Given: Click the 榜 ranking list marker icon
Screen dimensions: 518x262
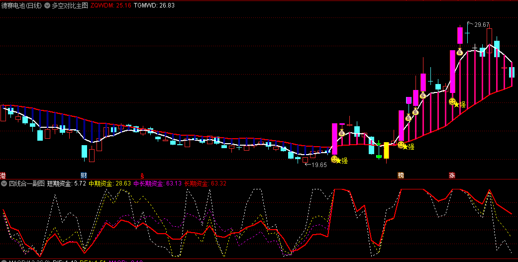Looking at the screenshot, I should click(401, 175).
